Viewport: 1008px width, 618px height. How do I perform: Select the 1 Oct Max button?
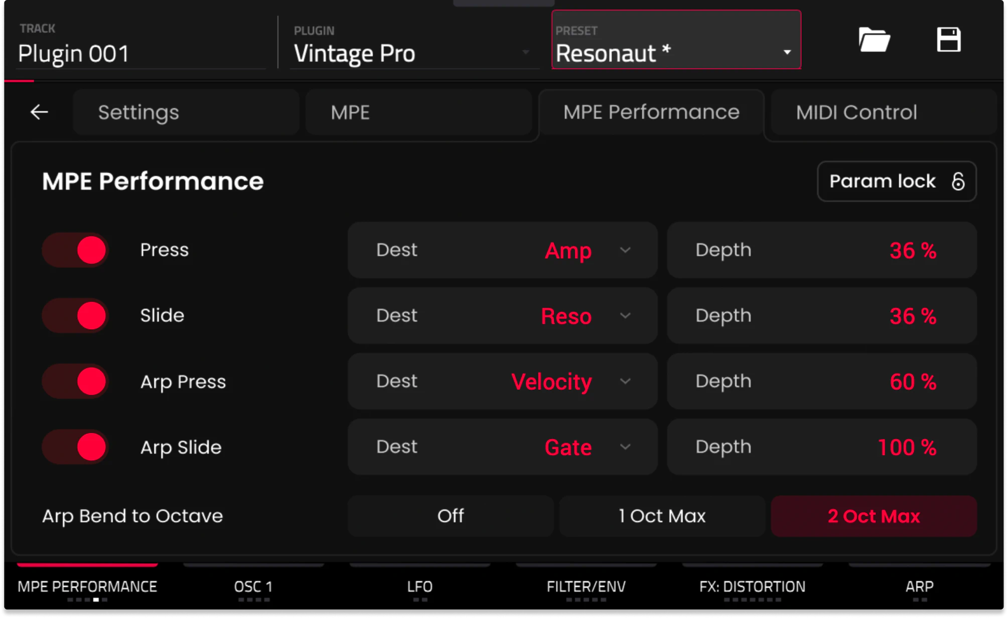[x=662, y=516]
